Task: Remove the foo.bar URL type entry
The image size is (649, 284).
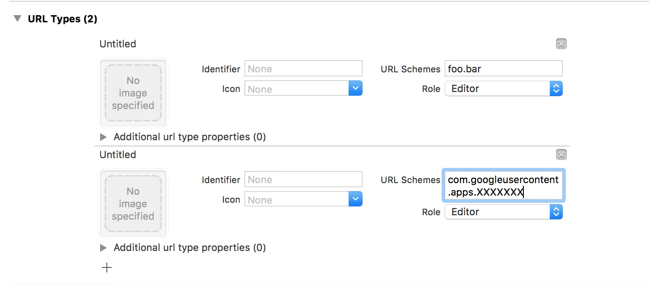Action: click(561, 44)
